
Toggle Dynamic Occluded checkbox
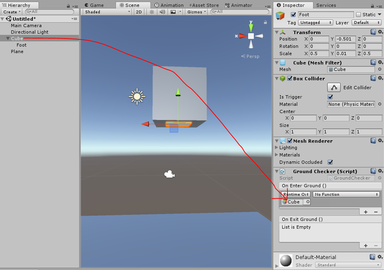[330, 162]
